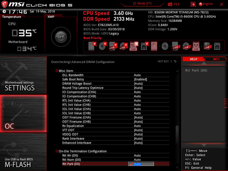This screenshot has width=228, height=171.
Task: Select the UEFI USB hard disk boot icon
Action: (113, 46)
